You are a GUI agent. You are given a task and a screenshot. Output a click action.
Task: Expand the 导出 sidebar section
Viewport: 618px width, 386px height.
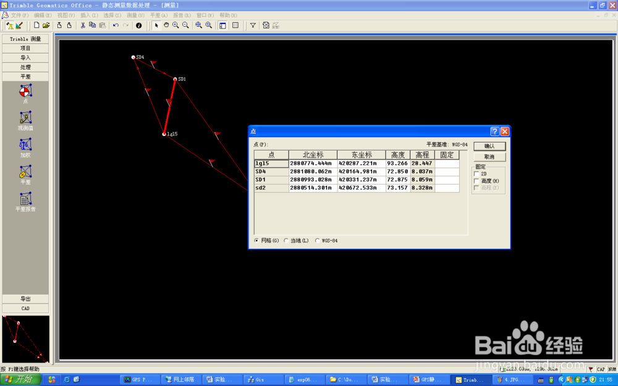[x=25, y=299]
